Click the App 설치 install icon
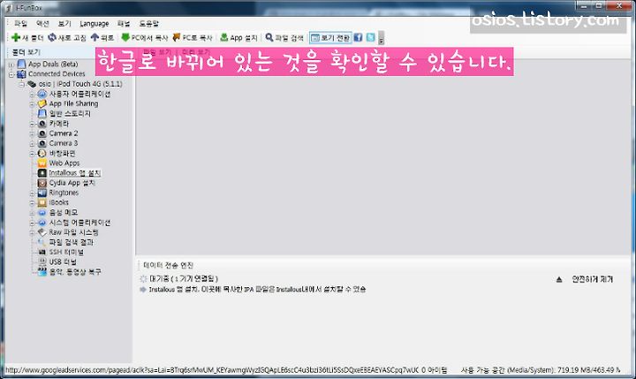 tap(223, 38)
